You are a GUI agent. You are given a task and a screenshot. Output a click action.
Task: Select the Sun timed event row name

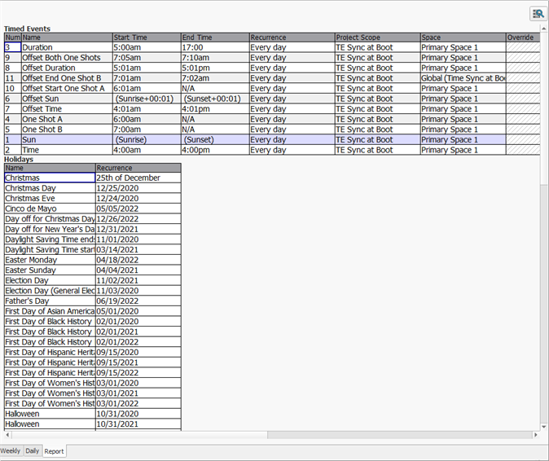(66, 140)
